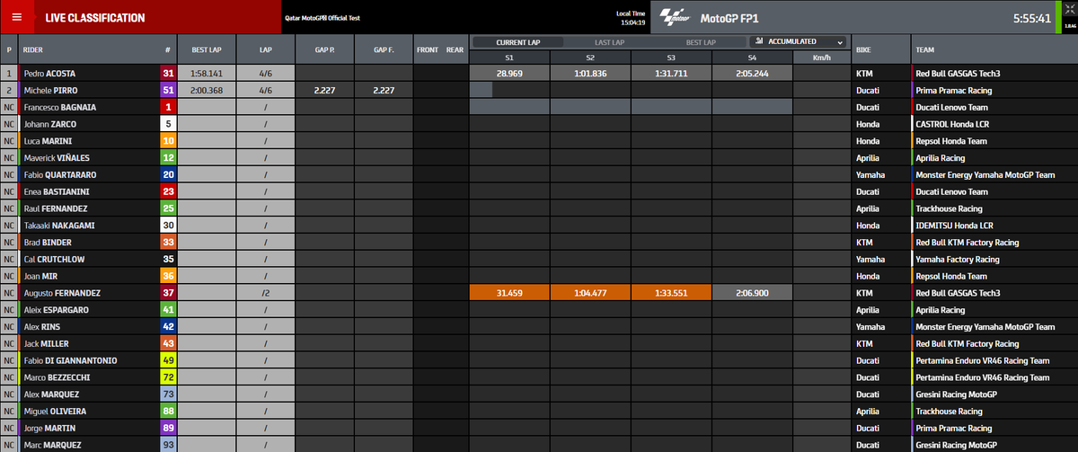Click the Km/h column header

pos(821,58)
